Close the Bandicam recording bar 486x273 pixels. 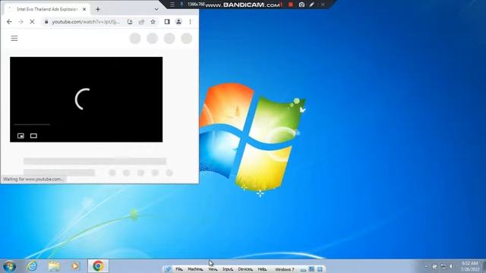coord(323,5)
